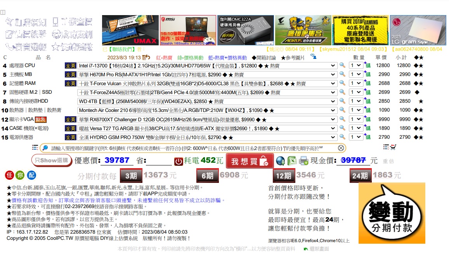Click the green 購 add icon in 散熱器 row
449x253 pixels.
[368, 110]
